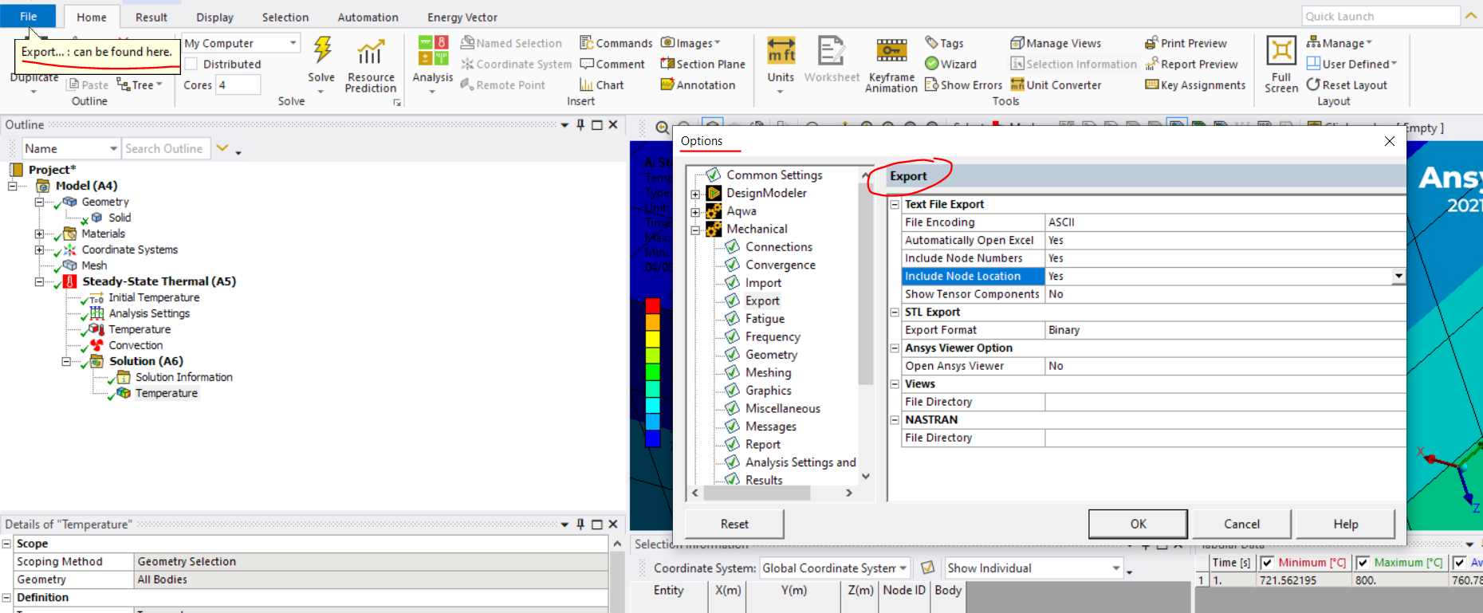
Task: Click the Full Screen icon
Action: (x=1281, y=65)
